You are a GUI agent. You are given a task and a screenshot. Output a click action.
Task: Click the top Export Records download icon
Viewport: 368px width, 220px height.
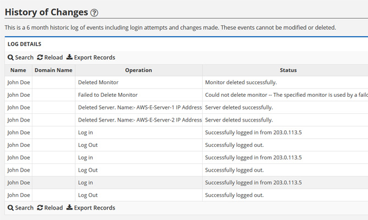[x=69, y=57]
